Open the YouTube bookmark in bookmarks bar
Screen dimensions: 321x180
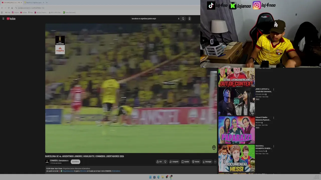[24, 12]
